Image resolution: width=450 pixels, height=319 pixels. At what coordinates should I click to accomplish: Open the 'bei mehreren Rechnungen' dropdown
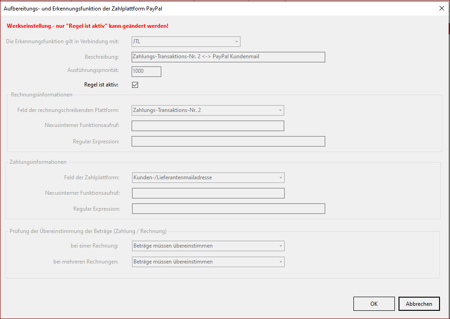coord(208,262)
